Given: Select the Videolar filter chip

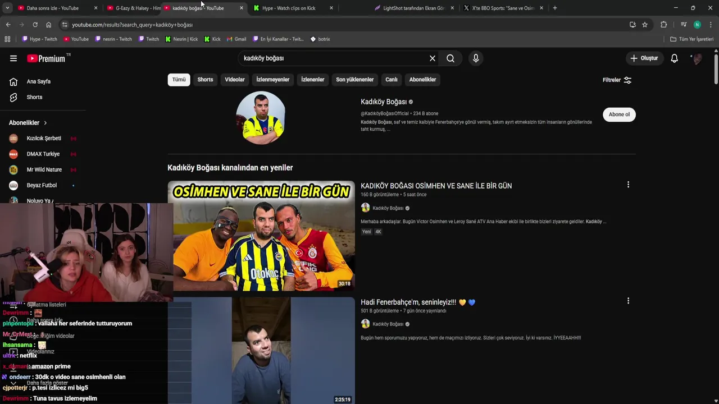Looking at the screenshot, I should point(235,80).
